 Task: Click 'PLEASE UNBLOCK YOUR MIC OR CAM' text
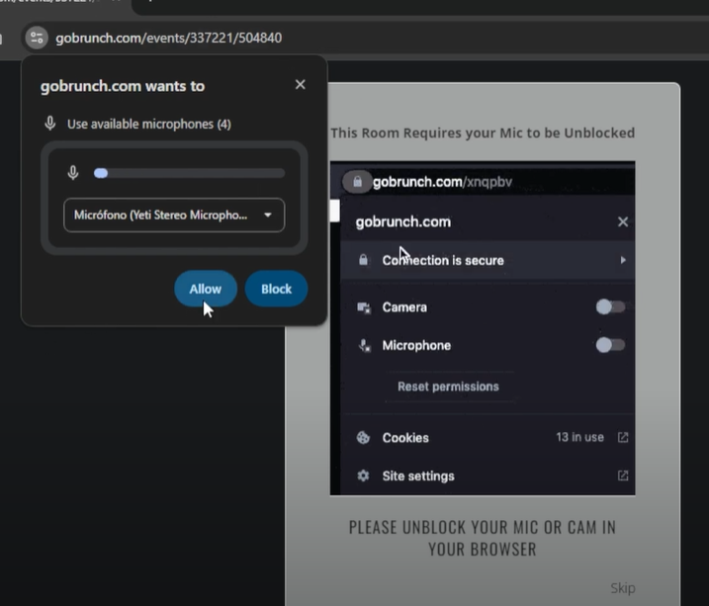(x=483, y=538)
